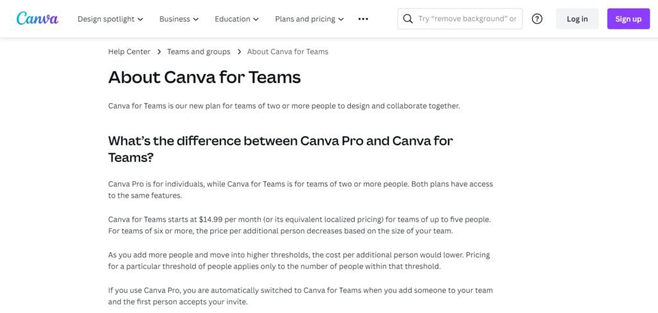Image resolution: width=658 pixels, height=313 pixels.
Task: Click the Canva logo
Action: 37,19
